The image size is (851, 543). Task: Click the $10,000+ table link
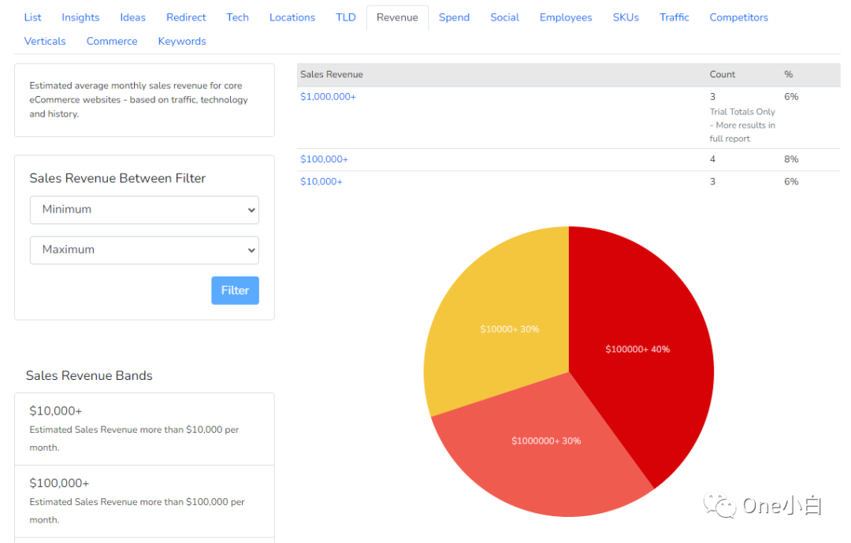click(x=321, y=181)
